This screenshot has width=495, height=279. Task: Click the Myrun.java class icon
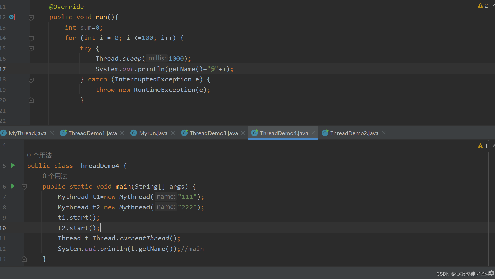tap(134, 133)
